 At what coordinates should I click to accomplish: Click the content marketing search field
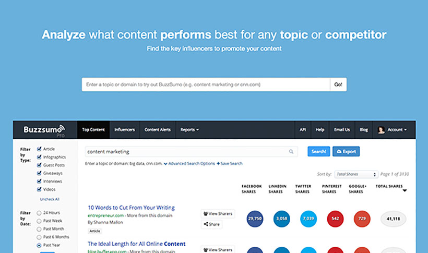click(x=192, y=152)
